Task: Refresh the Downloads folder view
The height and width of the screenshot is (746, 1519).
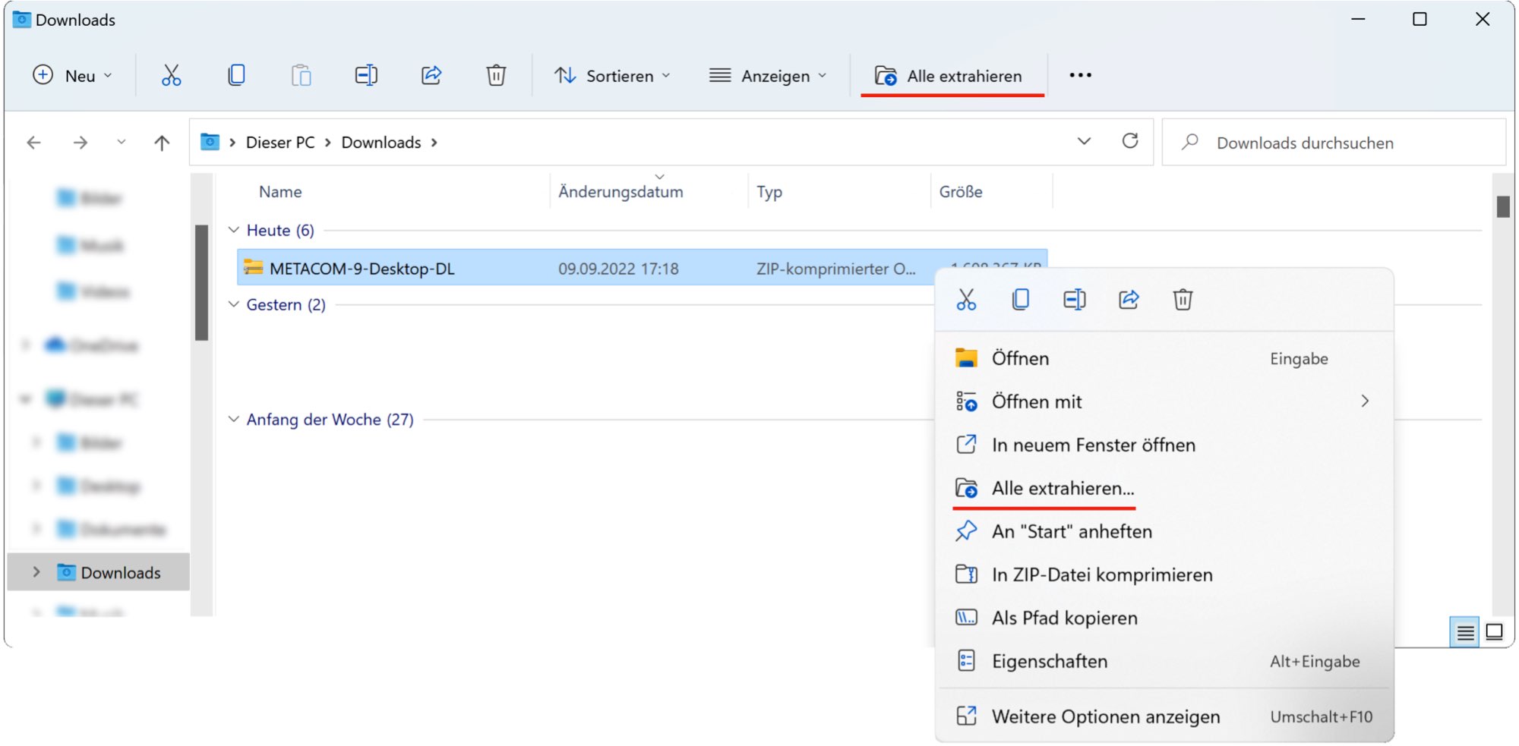Action: pos(1130,141)
